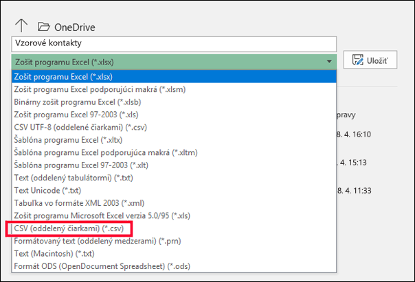Screen dimensions: 415x282
Task: Select Zošit programu Excel (*.xlsx) in list
Action: click(174, 77)
